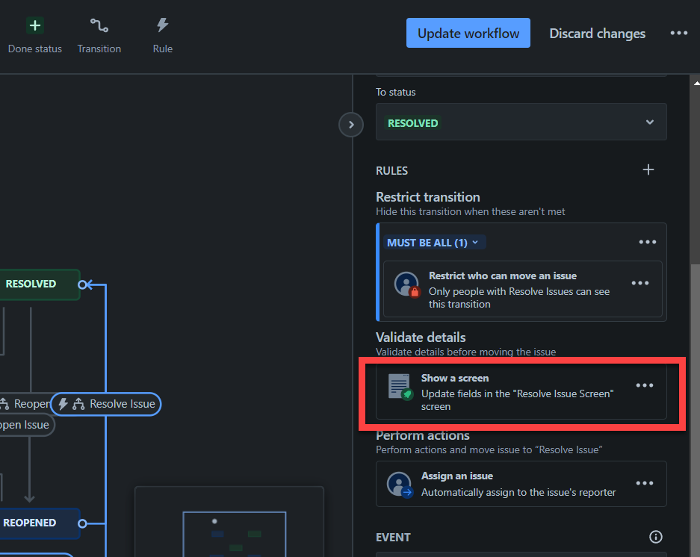Add a new Transition from the toolbar
The width and height of the screenshot is (700, 557).
tap(99, 36)
